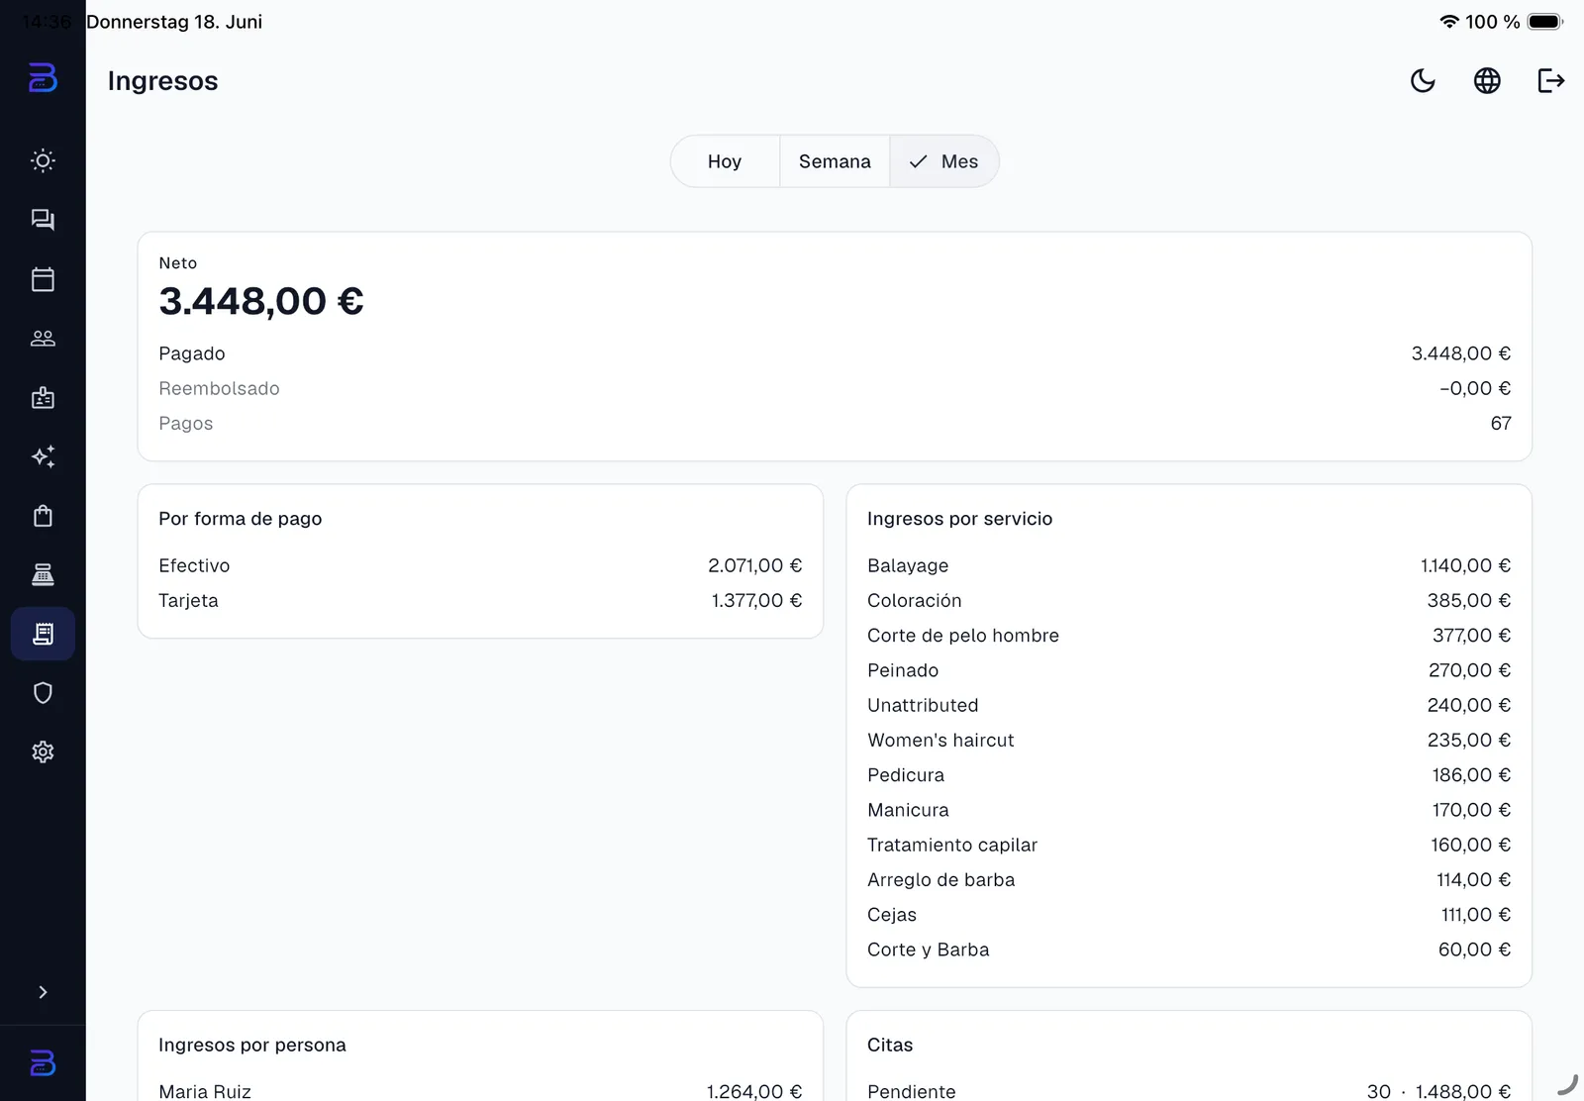Log out using the exit icon

[x=1550, y=81]
